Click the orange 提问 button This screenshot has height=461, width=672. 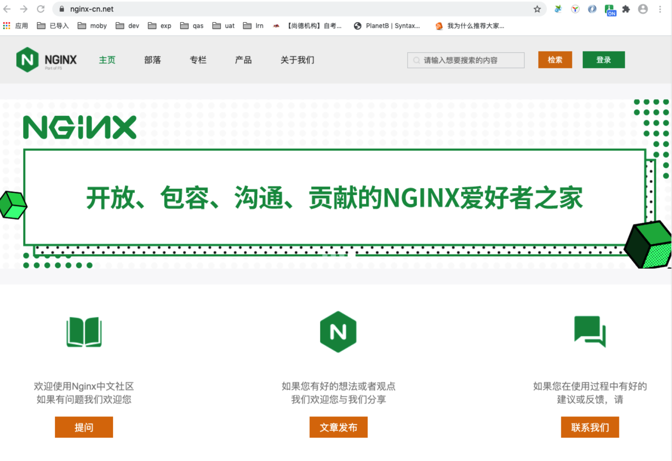[84, 427]
